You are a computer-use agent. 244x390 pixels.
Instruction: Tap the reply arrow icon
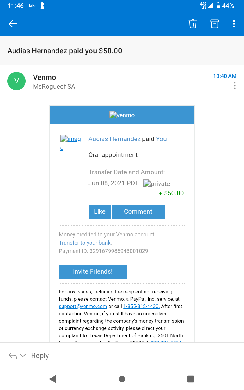(x=13, y=356)
